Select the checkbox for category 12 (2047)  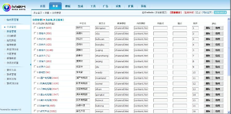[35, 88]
